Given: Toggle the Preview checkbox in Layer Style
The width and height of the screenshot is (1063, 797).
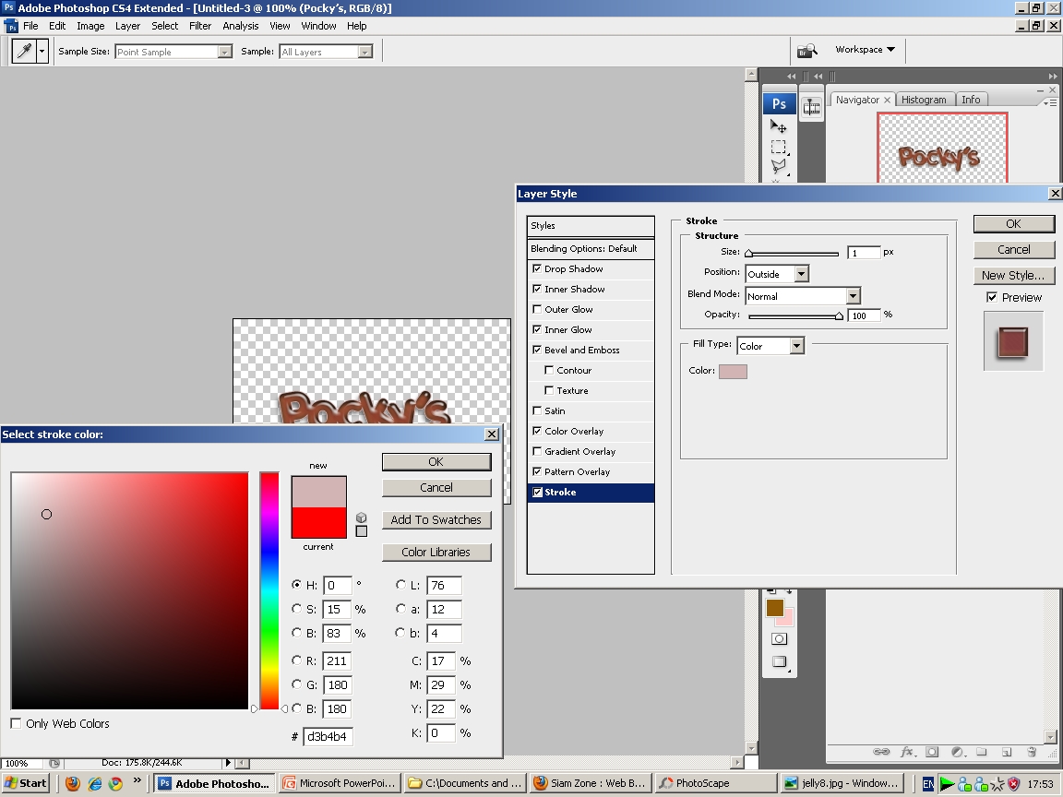Looking at the screenshot, I should pos(992,297).
